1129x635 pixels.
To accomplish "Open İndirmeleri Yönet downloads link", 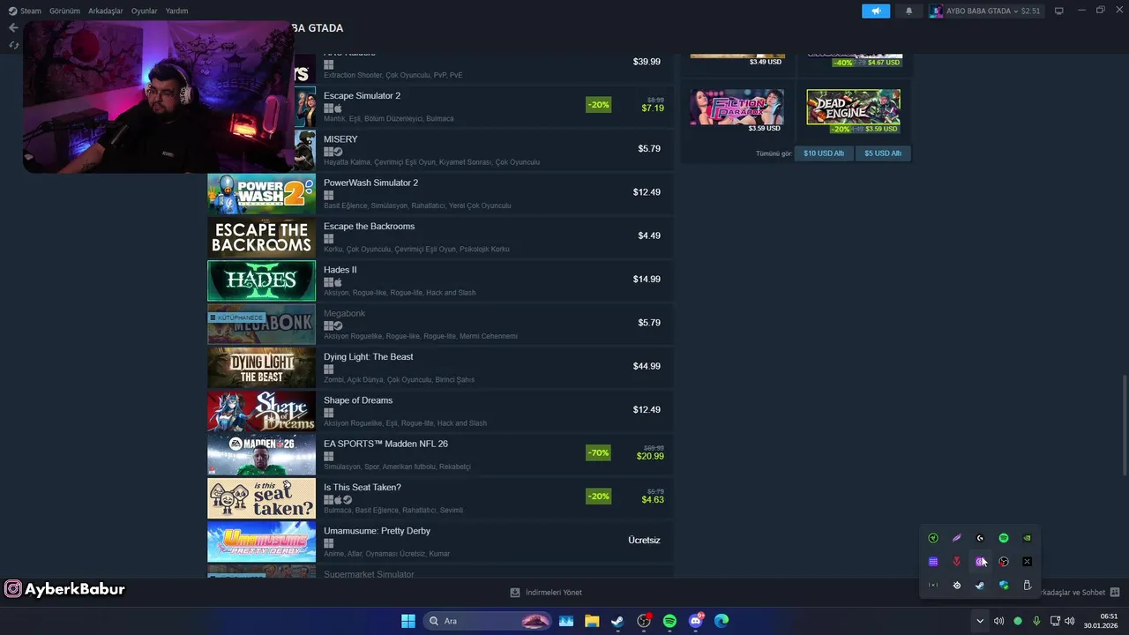I will click(546, 593).
